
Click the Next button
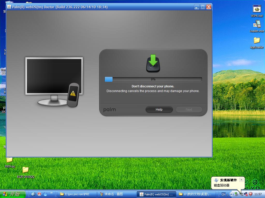click(189, 110)
